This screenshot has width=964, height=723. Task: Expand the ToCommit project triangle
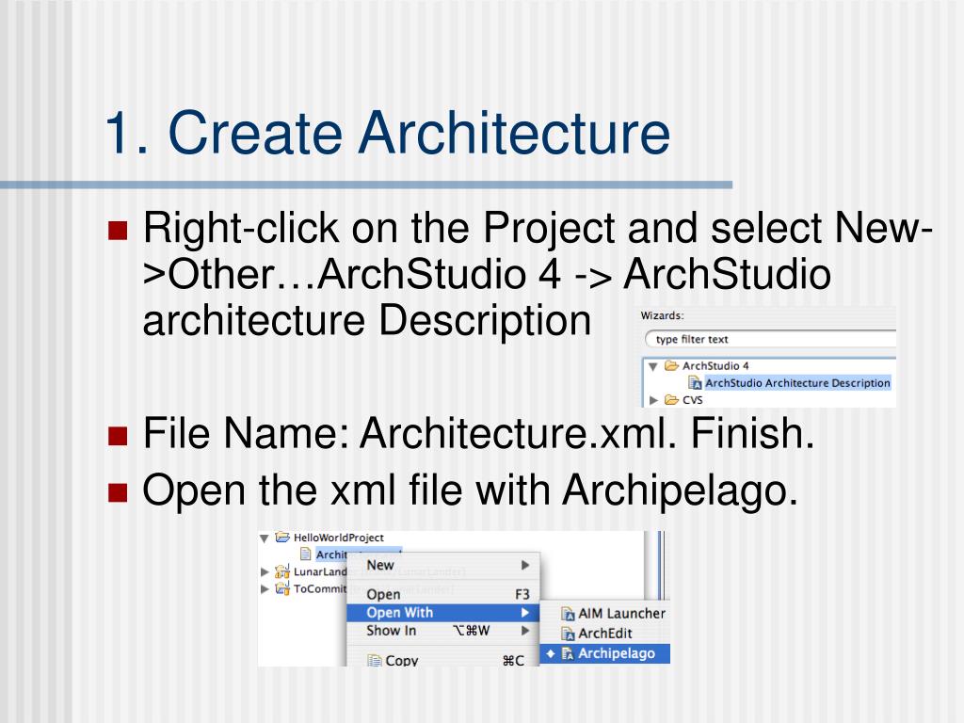[265, 589]
